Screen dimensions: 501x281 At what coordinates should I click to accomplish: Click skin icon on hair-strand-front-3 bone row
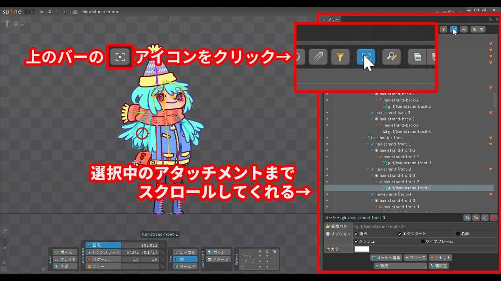tap(490, 194)
